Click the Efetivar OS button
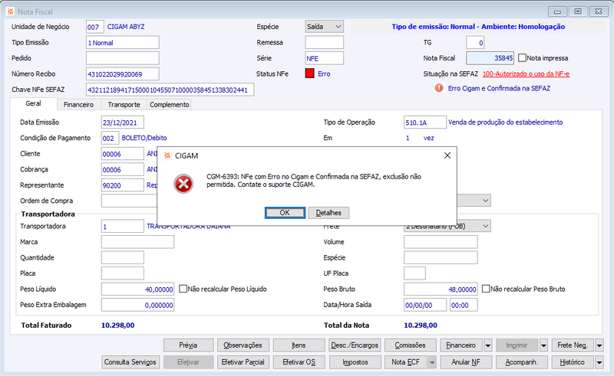 [299, 362]
